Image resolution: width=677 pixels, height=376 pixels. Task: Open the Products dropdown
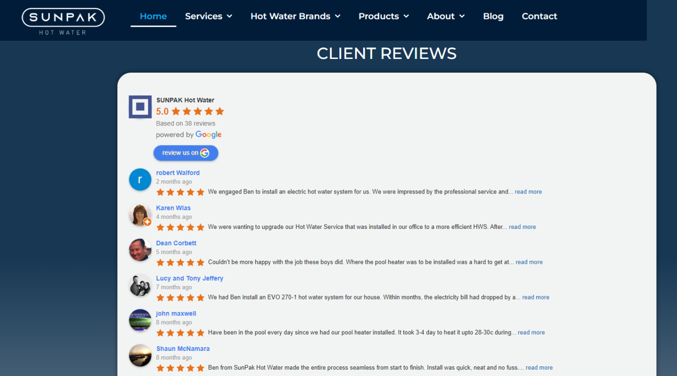[x=383, y=16]
